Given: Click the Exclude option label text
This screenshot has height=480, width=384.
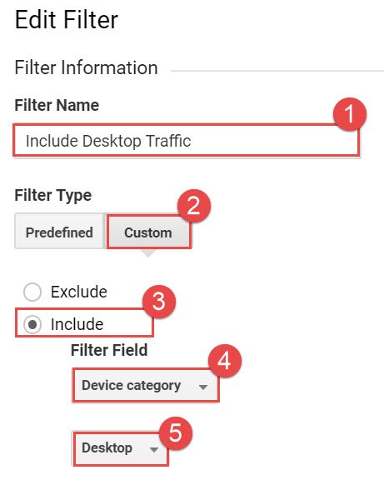Looking at the screenshot, I should point(78,292).
